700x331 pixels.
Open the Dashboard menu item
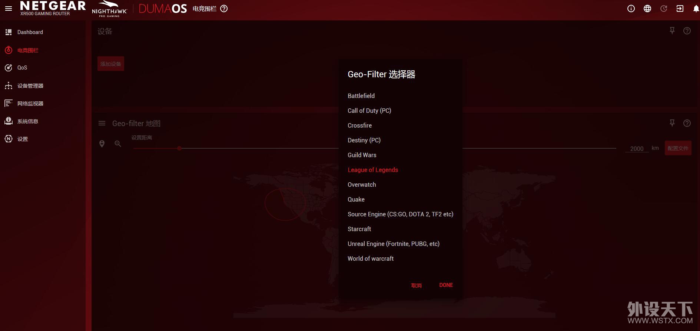[x=30, y=32]
